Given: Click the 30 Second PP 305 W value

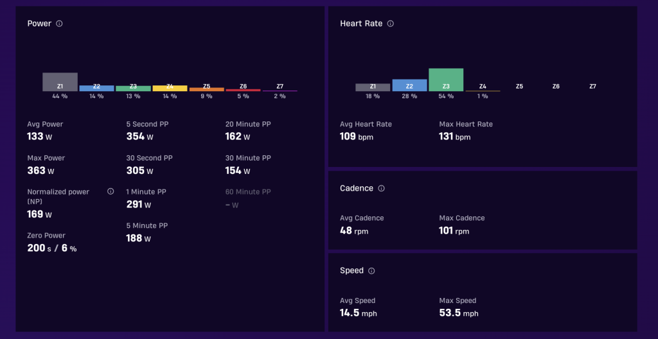Looking at the screenshot, I should point(139,170).
